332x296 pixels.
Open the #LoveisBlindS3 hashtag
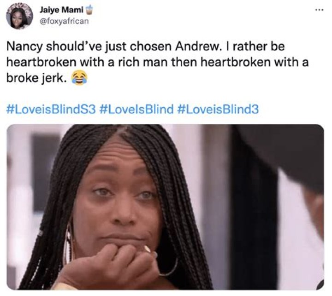point(51,109)
